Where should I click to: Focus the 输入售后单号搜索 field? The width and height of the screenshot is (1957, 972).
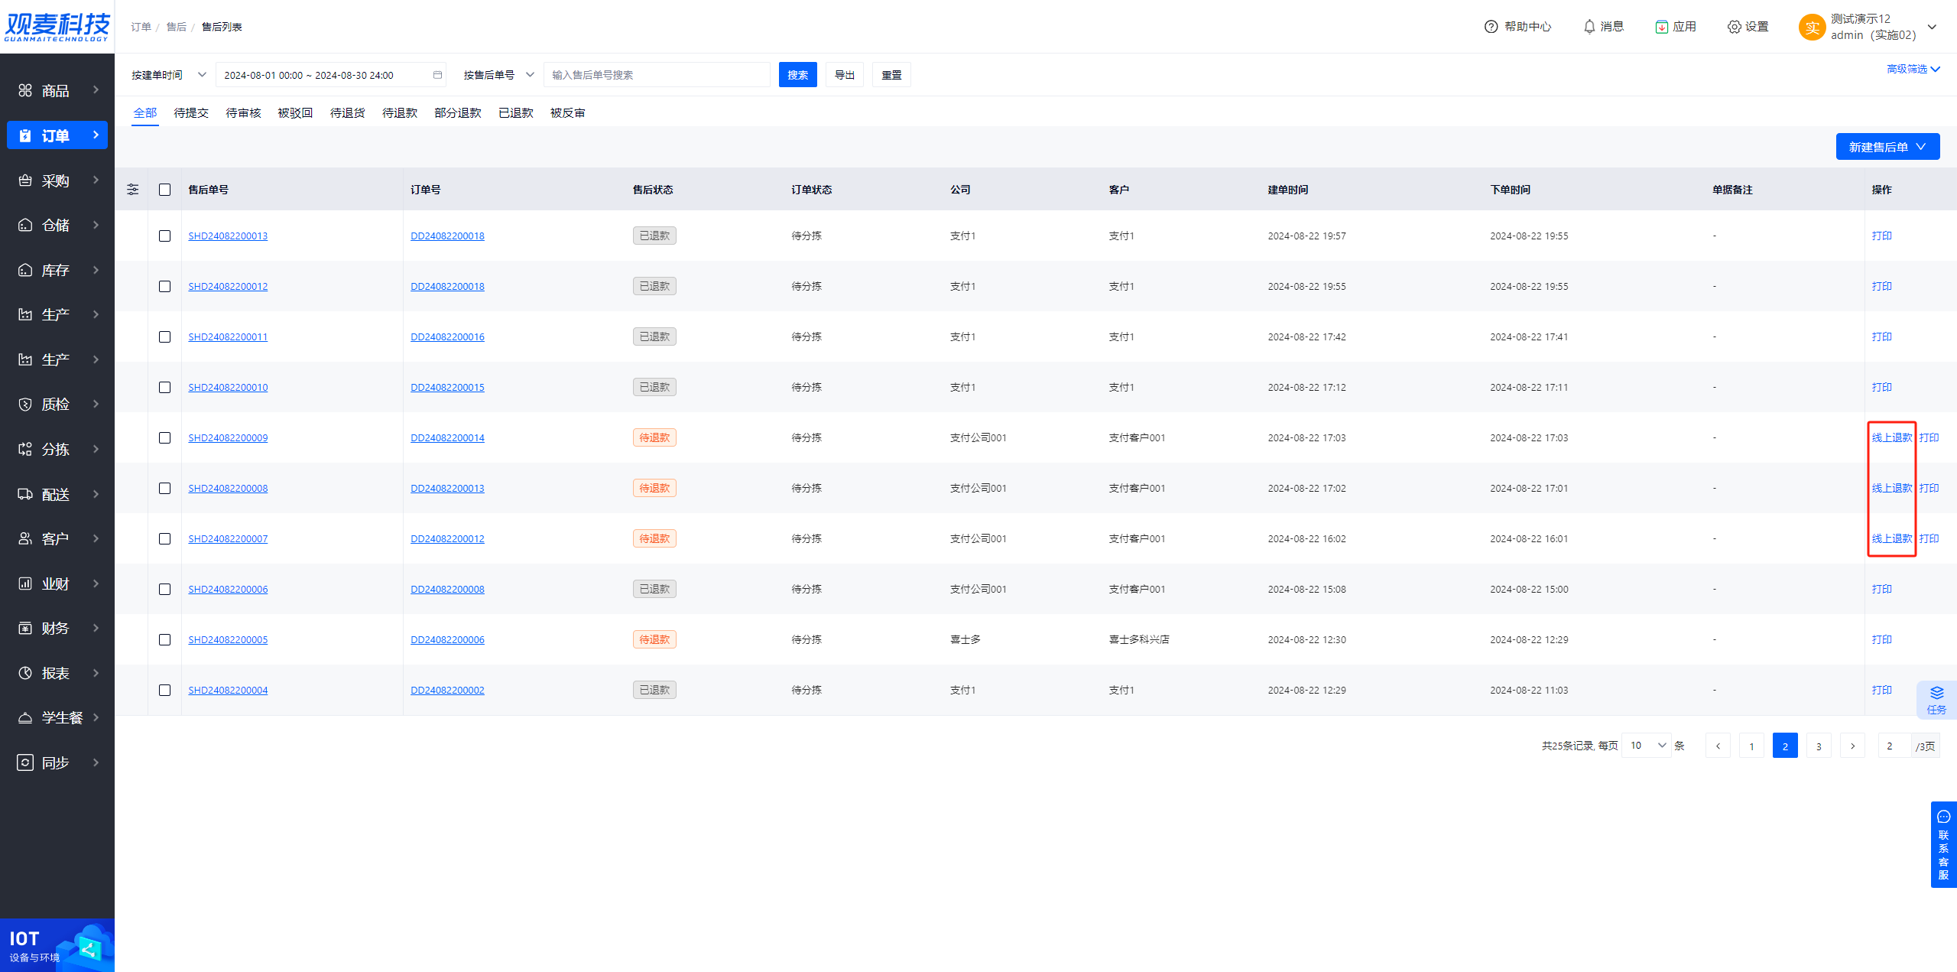657,75
